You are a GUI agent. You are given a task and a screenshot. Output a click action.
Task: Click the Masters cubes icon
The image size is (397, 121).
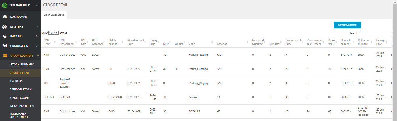(5, 27)
